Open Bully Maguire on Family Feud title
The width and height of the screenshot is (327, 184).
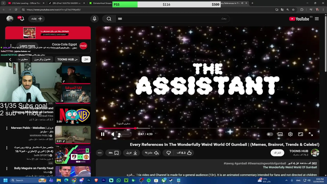(x=34, y=168)
